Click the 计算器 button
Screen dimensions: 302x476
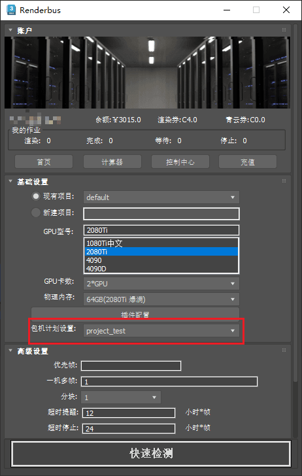click(x=112, y=161)
